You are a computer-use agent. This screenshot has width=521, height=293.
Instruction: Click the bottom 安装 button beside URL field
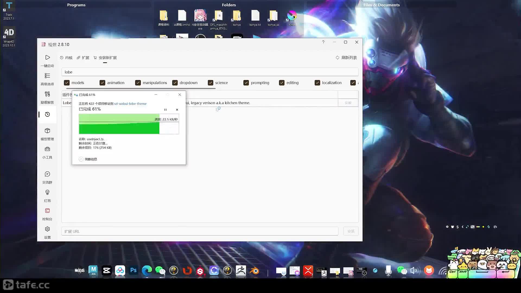coord(351,231)
